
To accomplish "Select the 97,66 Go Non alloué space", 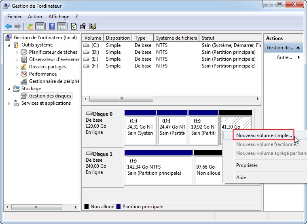I will (208, 170).
